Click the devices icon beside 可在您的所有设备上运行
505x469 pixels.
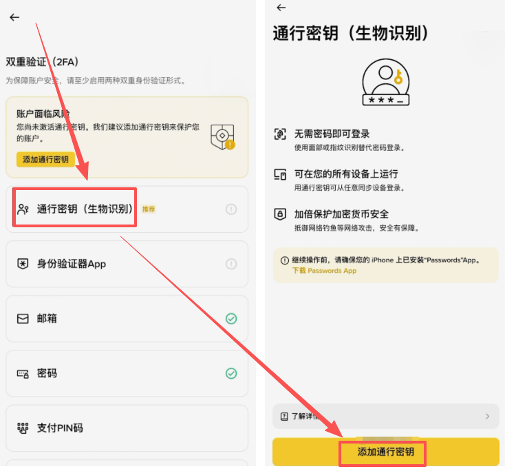pyautogui.click(x=280, y=174)
